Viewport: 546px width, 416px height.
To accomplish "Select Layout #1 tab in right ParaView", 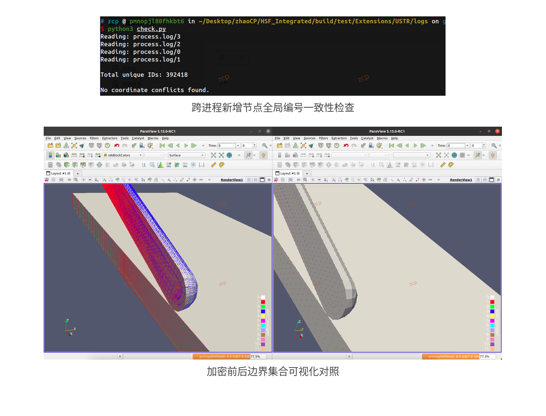I will pyautogui.click(x=288, y=174).
